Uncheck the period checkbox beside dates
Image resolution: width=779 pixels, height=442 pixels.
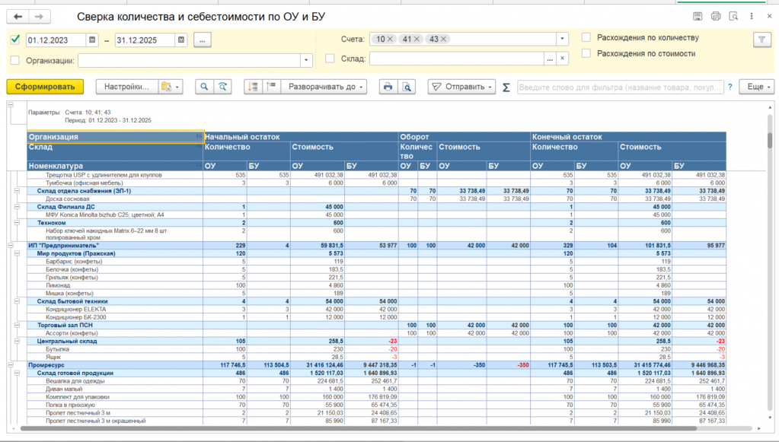[x=16, y=40]
